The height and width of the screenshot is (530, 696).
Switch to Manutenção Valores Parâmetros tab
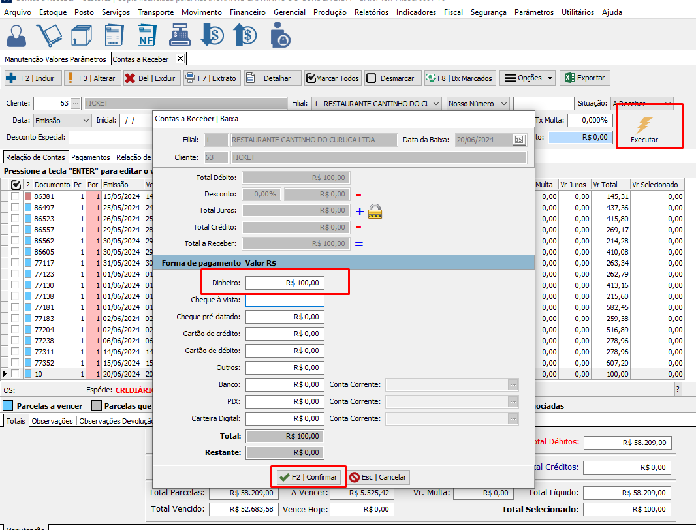(55, 59)
